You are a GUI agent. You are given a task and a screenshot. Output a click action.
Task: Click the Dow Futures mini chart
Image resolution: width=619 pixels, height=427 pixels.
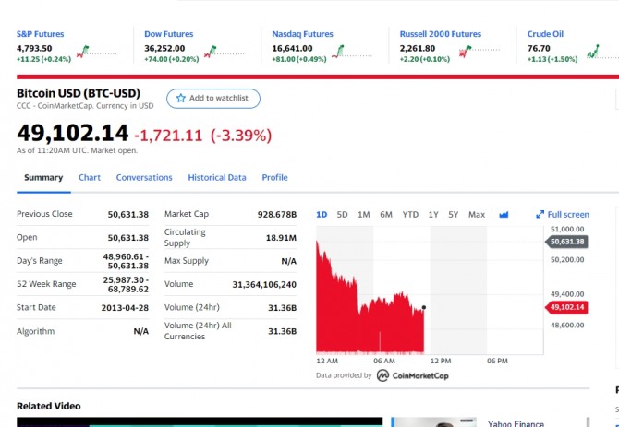tap(225, 52)
